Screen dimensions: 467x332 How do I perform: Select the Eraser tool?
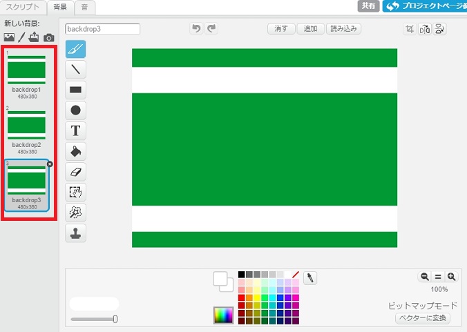point(75,172)
